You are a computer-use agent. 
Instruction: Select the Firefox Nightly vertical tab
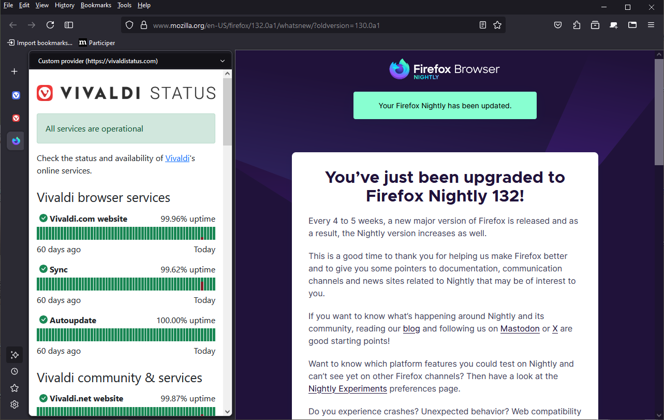pos(16,141)
